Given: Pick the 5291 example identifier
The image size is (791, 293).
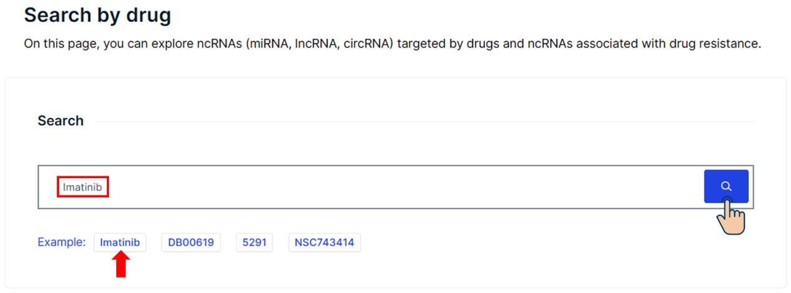Looking at the screenshot, I should click(254, 243).
